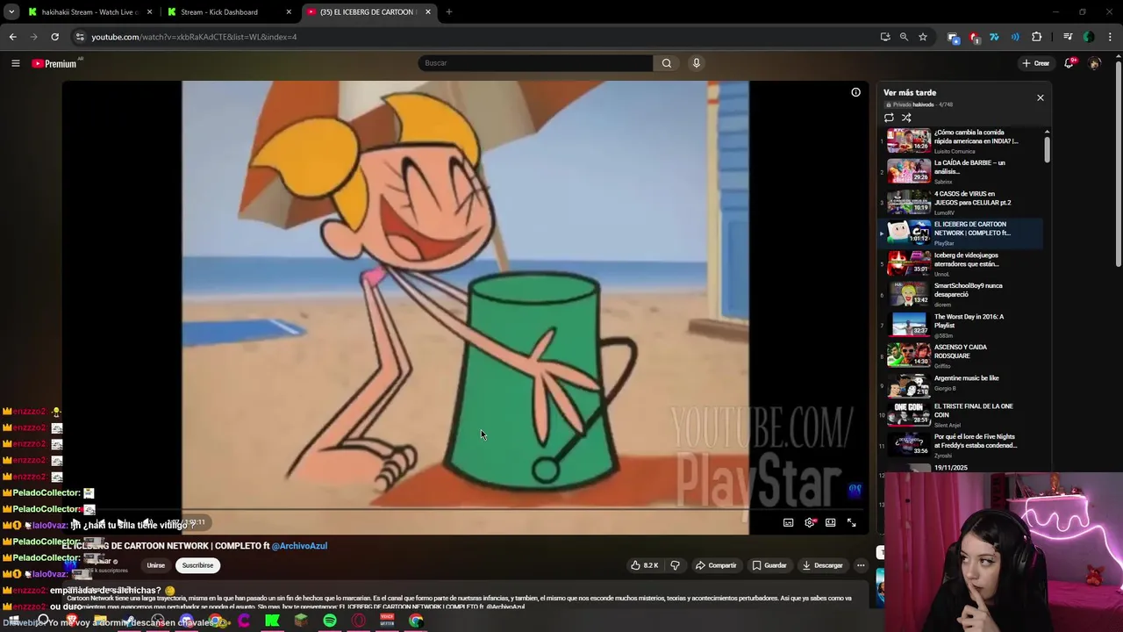Play La CAÍDA de BARBIE playlist video
This screenshot has width=1123, height=632.
[x=960, y=172]
